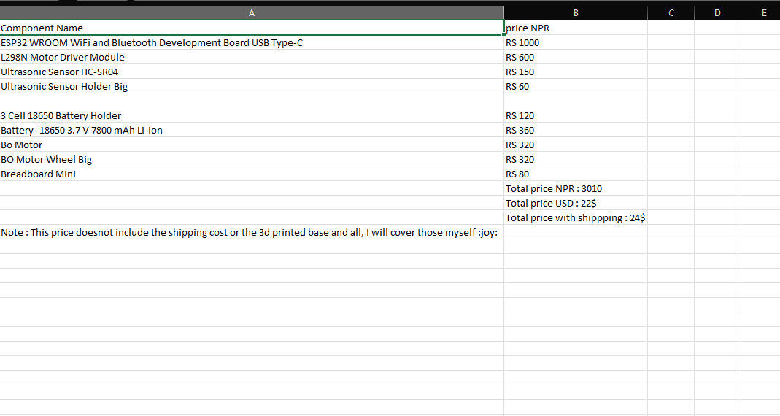This screenshot has width=780, height=416.
Task: Select column A header
Action: click(252, 12)
